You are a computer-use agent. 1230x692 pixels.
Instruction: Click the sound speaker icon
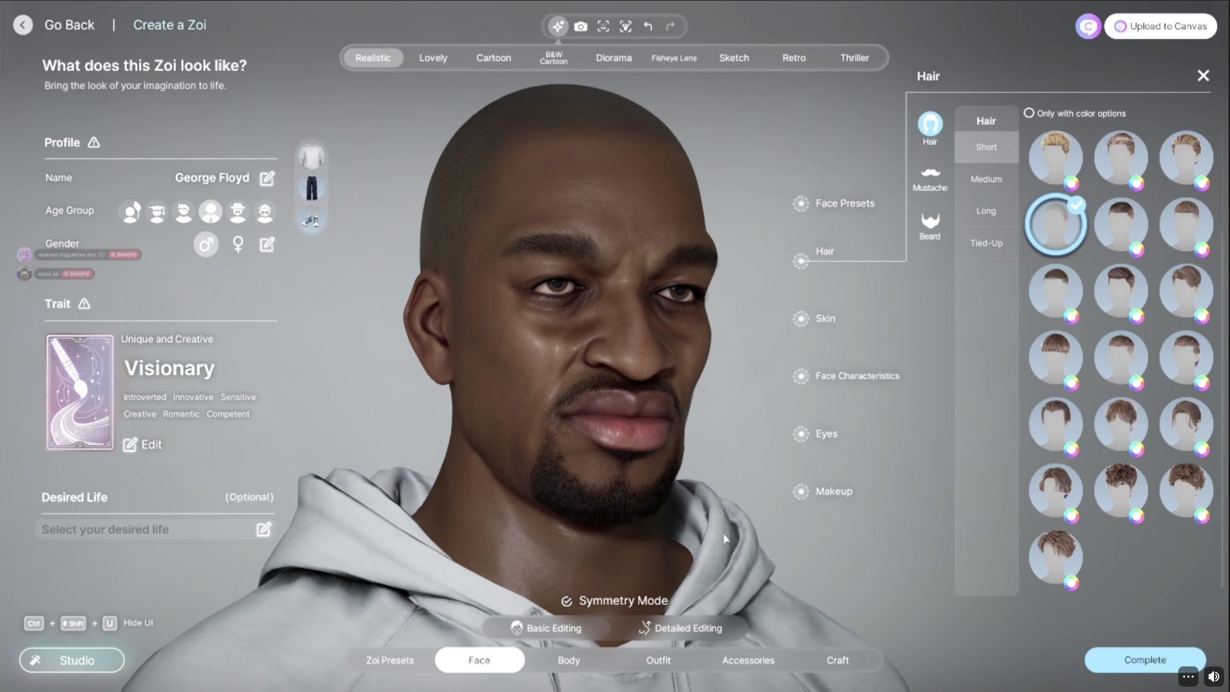pyautogui.click(x=1213, y=677)
